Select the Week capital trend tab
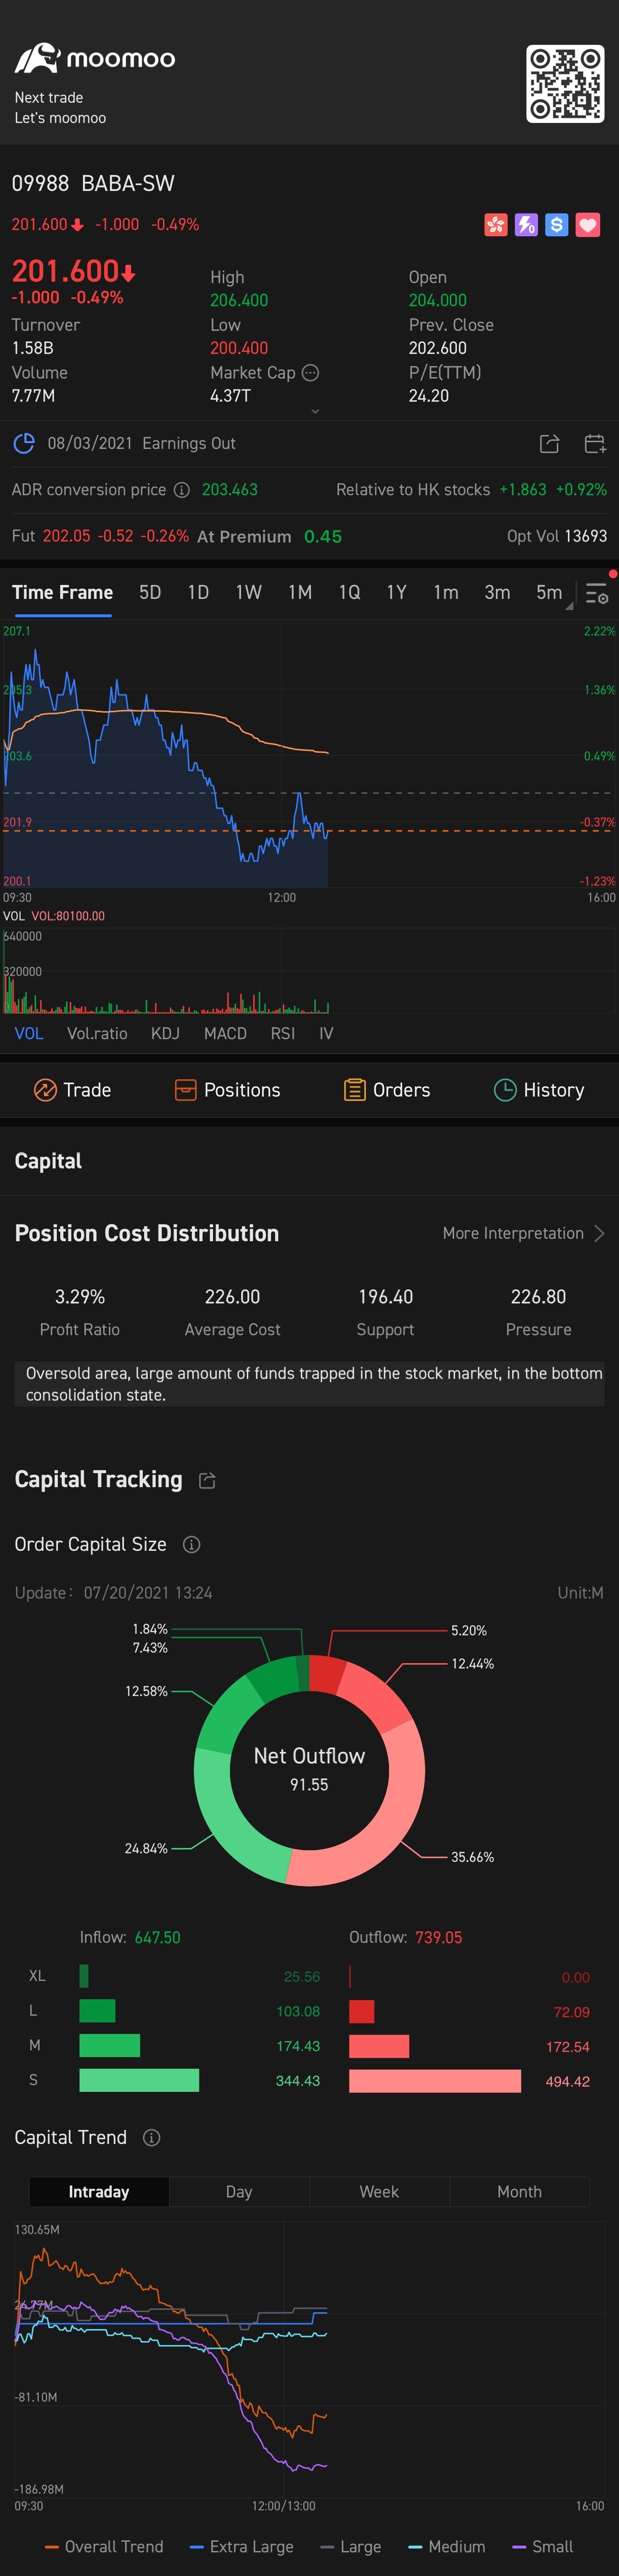This screenshot has width=619, height=2576. click(379, 2191)
